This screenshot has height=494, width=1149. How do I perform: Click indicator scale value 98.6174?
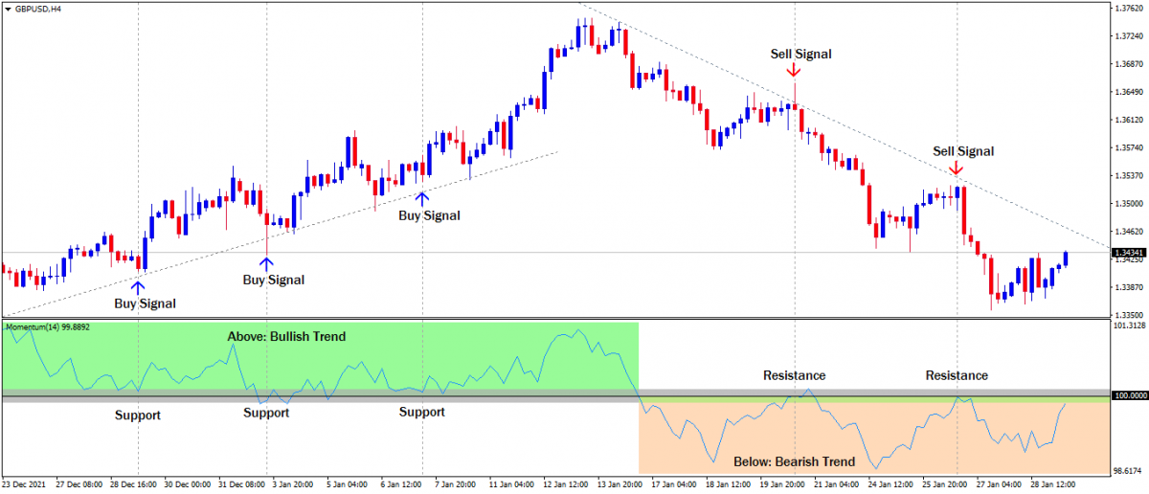tap(1130, 472)
